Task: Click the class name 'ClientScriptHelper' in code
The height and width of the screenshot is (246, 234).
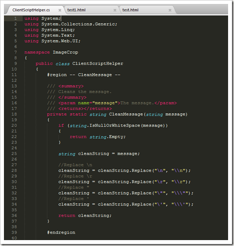Action: 98,63
